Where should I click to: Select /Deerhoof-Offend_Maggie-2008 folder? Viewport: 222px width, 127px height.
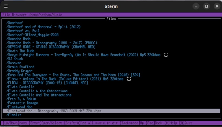coord(32,35)
